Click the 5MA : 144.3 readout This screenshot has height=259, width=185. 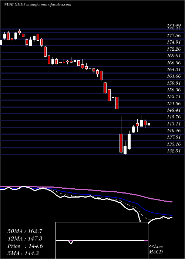[x=23, y=253]
